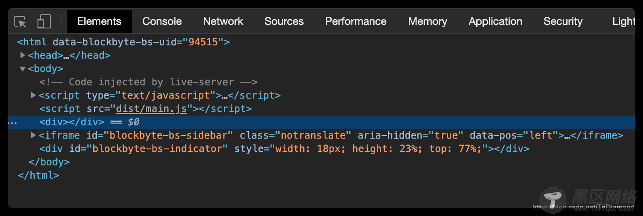Switch to the Memory tab

(x=428, y=21)
